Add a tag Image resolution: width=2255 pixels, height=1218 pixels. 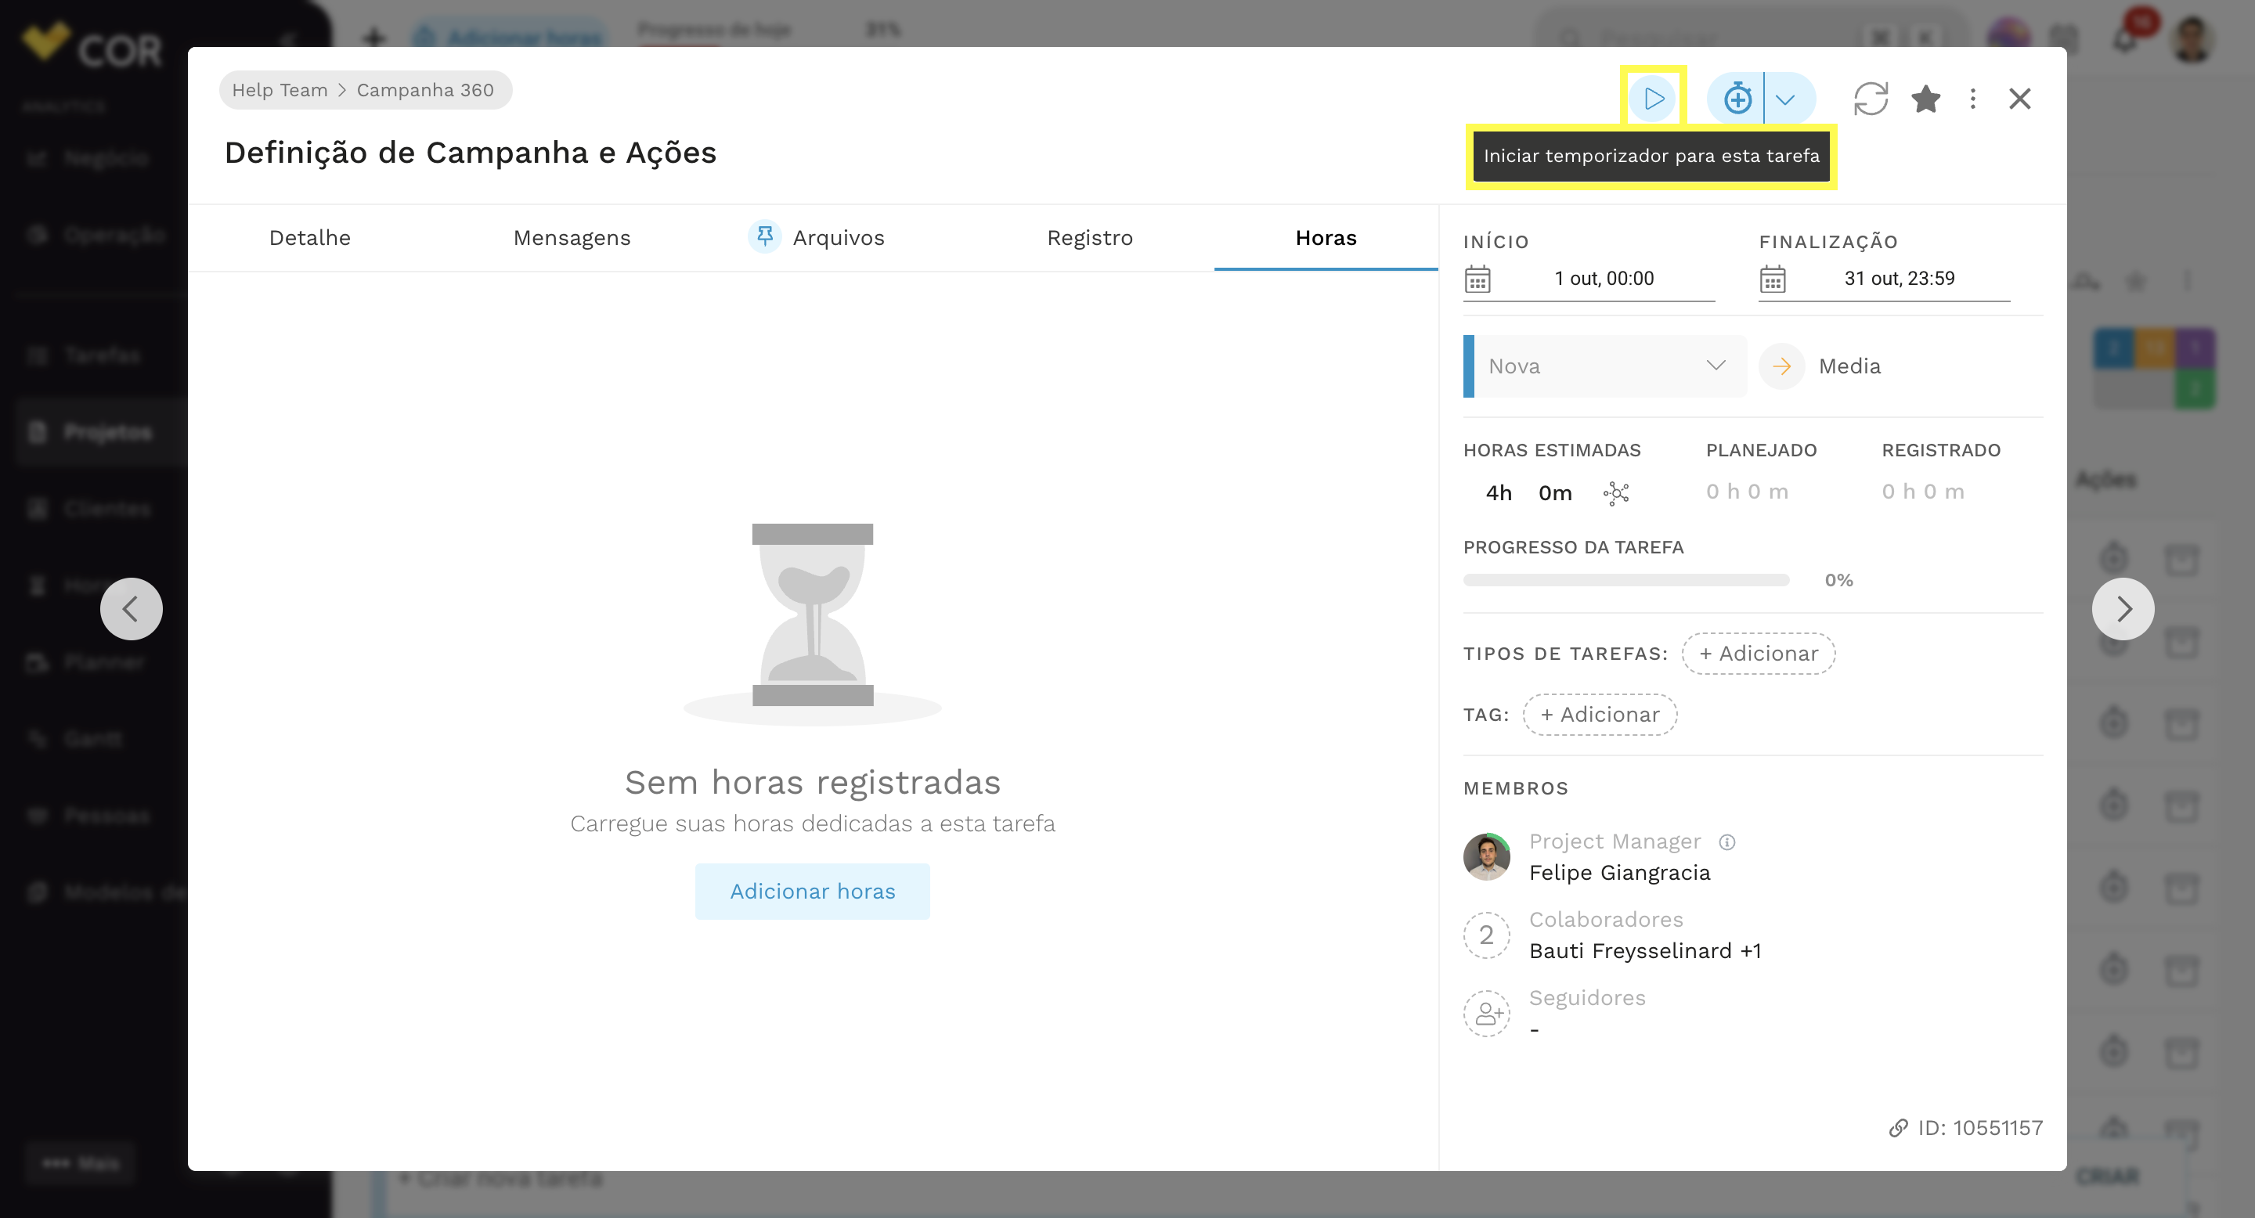click(x=1600, y=715)
